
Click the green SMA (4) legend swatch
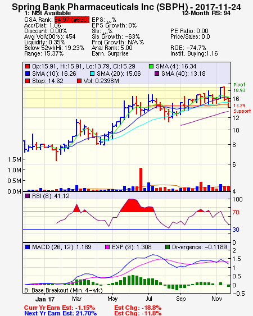[151, 66]
